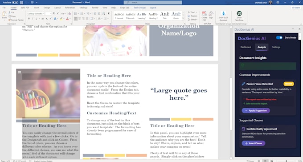Open the Font dialog launcher
The width and height of the screenshot is (303, 162).
point(71,24)
